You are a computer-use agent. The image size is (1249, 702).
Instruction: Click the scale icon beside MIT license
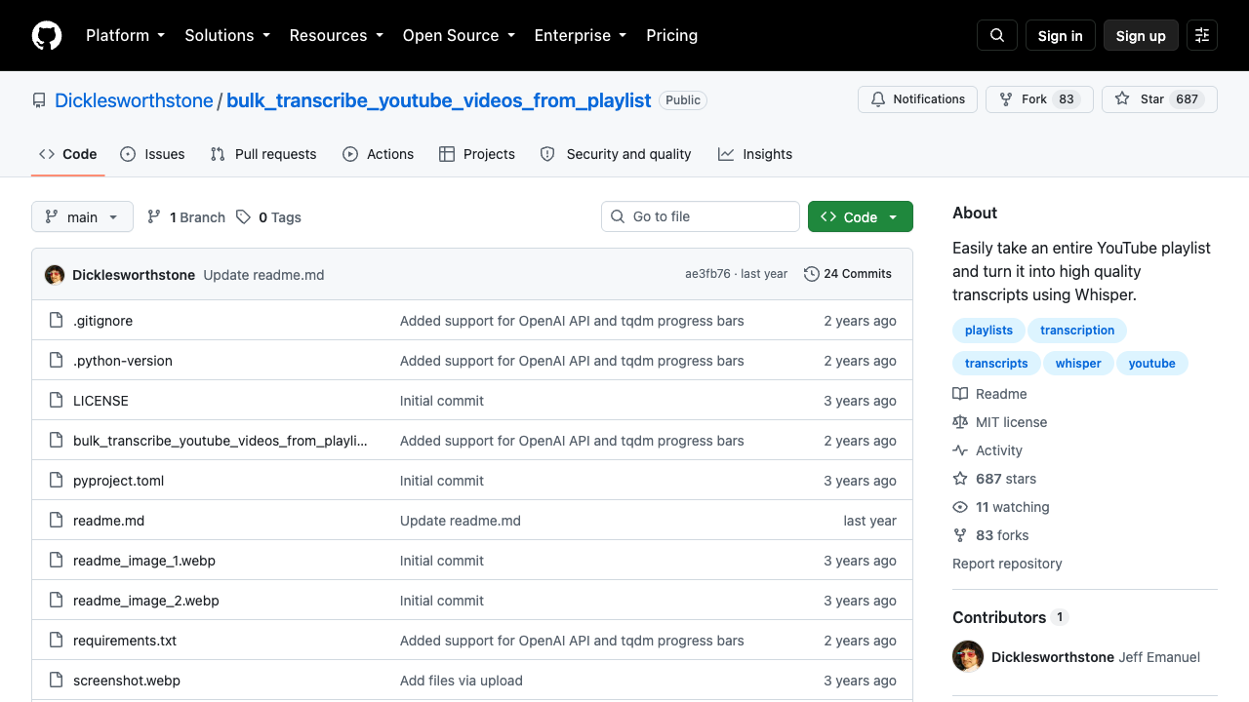click(960, 422)
